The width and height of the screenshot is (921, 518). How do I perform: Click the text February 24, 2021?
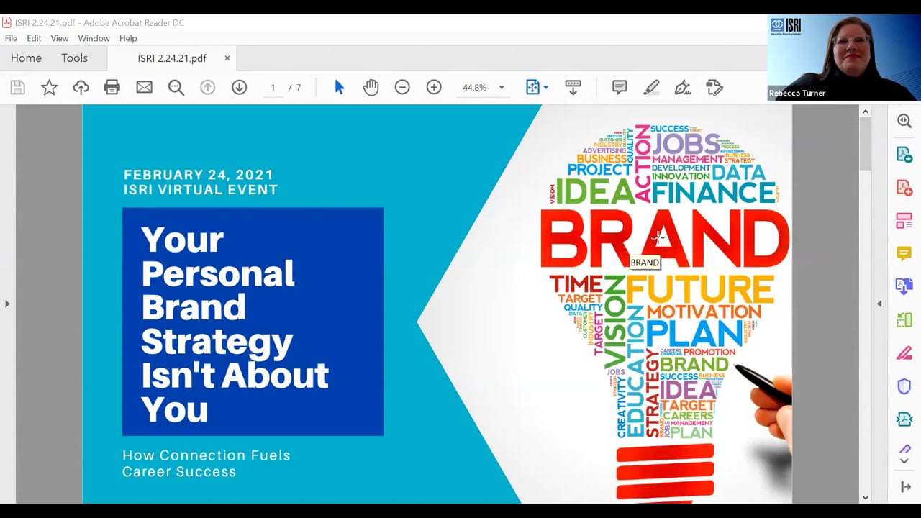(199, 175)
